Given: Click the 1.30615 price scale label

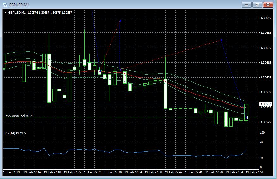Looking at the screenshot, I should [266, 62].
